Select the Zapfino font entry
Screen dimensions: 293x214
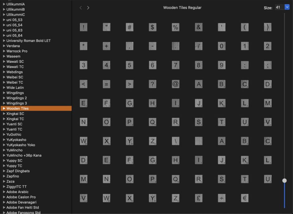13,176
